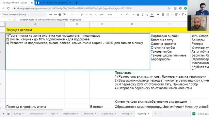This screenshot has width=209, height=117.
Task: Switch to 2Конкур sheet tab
Action: click(x=90, y=114)
